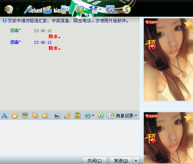
Task: Click the gold star level badge on top avatar
Action: pos(189,24)
